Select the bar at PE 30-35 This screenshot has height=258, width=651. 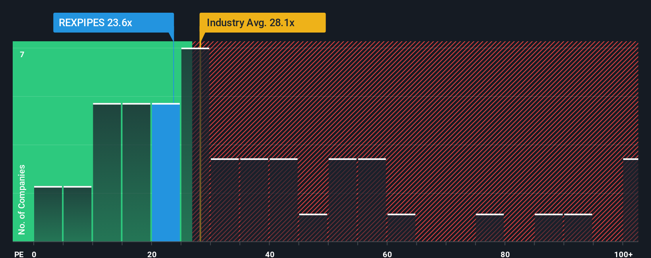click(225, 200)
